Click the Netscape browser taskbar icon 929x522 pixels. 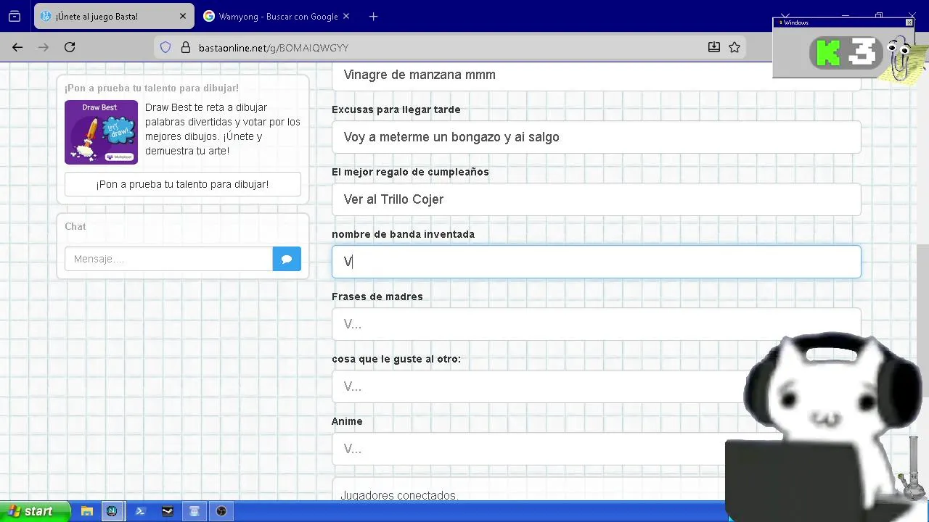[112, 511]
